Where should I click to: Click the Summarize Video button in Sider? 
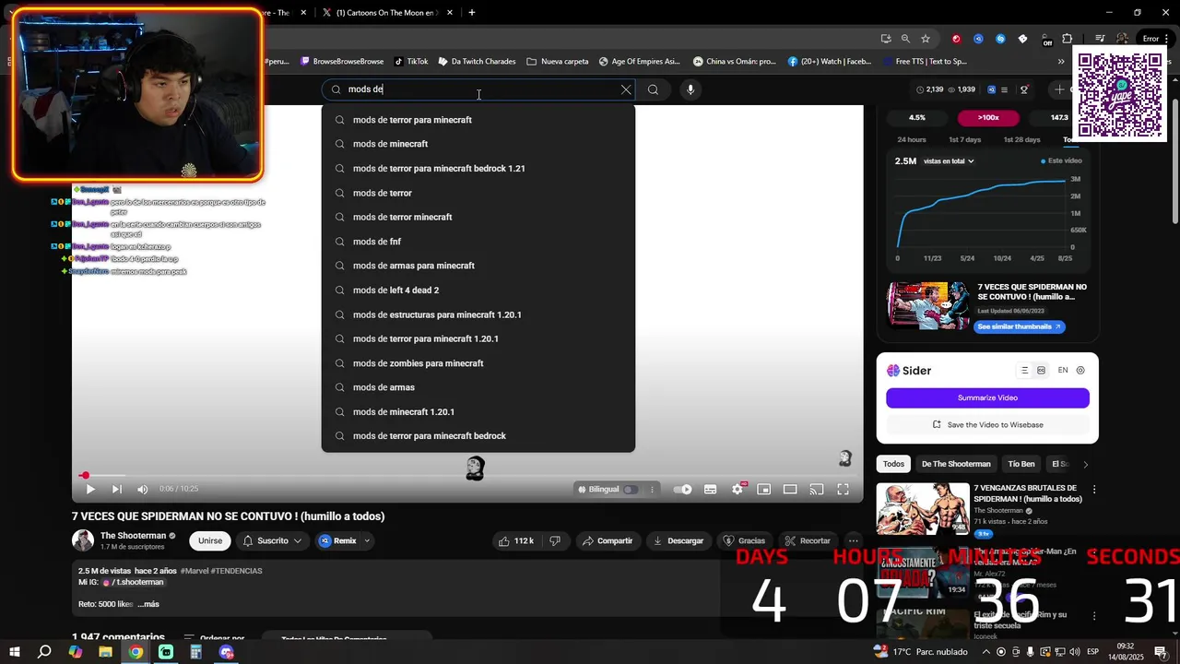[x=987, y=397]
